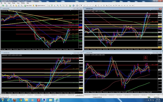Toggle the Navigator panel icon
This screenshot has width=163, height=102.
(16, 5)
